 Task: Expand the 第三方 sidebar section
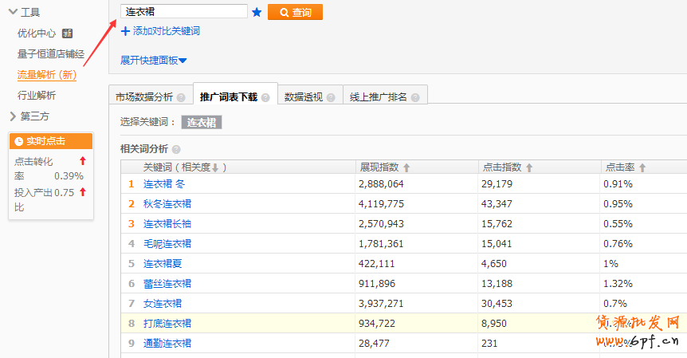pyautogui.click(x=13, y=116)
